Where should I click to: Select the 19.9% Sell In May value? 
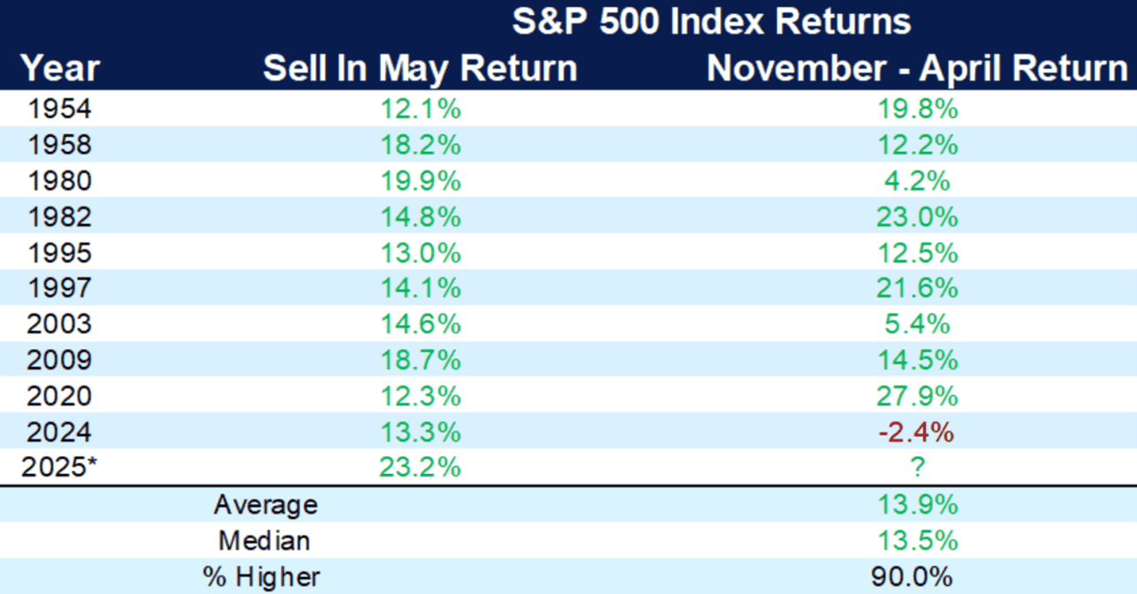pyautogui.click(x=422, y=181)
